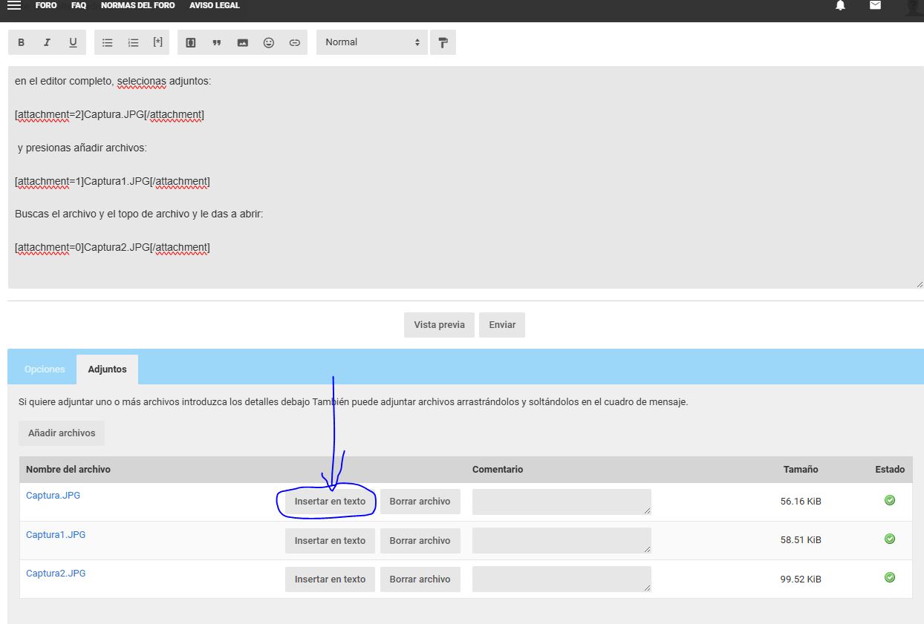Viewport: 924px width, 624px height.
Task: Expand the Normal font size dropdown
Action: (x=372, y=42)
